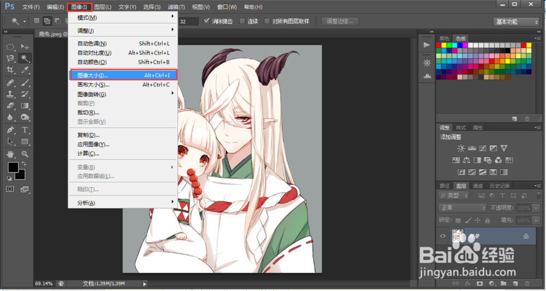The height and width of the screenshot is (291, 546).
Task: Select the Brush tool
Action: 25,83
